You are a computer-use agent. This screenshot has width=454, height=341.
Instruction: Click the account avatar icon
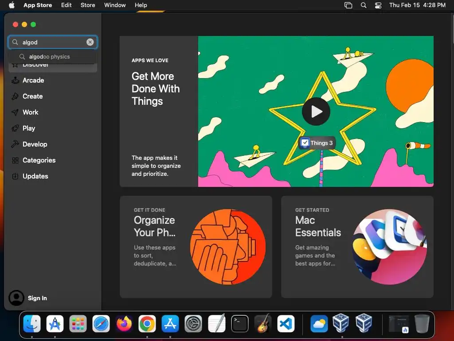tap(16, 298)
